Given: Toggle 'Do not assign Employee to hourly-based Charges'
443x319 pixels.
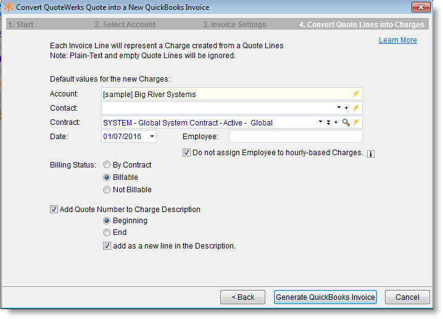Looking at the screenshot, I should pyautogui.click(x=187, y=152).
